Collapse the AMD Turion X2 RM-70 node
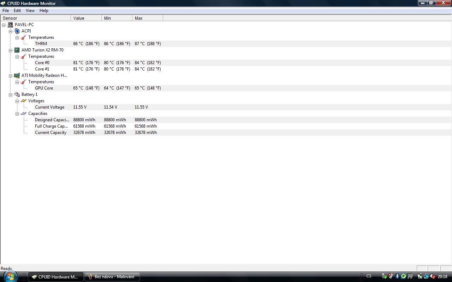The height and width of the screenshot is (282, 452). [11, 50]
